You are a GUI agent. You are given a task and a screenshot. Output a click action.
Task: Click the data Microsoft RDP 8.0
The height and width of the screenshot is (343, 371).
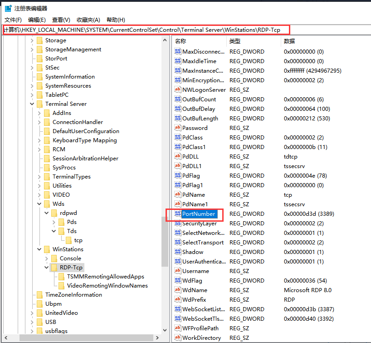point(308,290)
